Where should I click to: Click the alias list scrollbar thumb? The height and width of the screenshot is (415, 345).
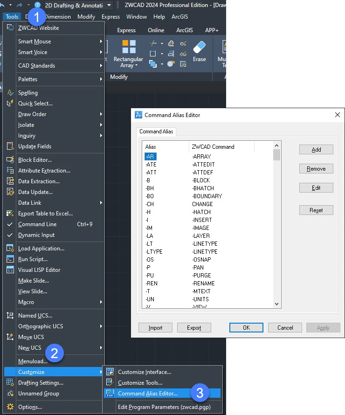point(276,155)
